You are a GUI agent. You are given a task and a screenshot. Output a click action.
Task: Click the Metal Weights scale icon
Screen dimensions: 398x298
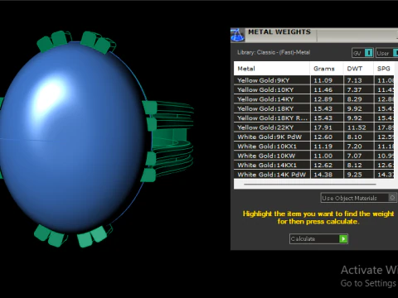(237, 35)
